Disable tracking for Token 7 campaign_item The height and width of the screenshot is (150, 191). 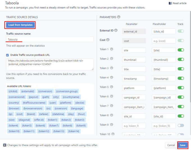(x=181, y=107)
